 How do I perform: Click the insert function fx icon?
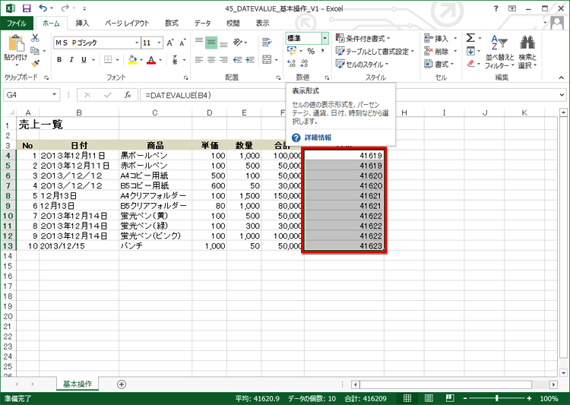(x=128, y=95)
